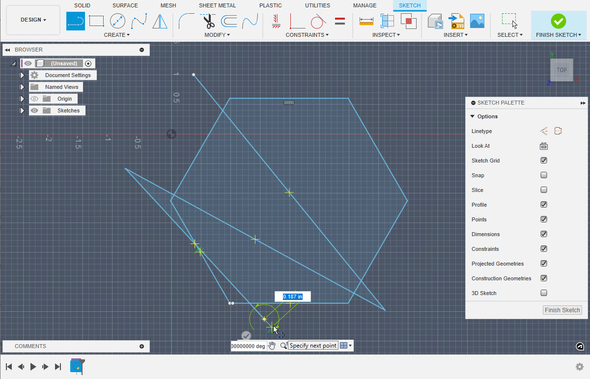The height and width of the screenshot is (379, 590).
Task: Click Look At in the Sketch Palette
Action: point(543,145)
